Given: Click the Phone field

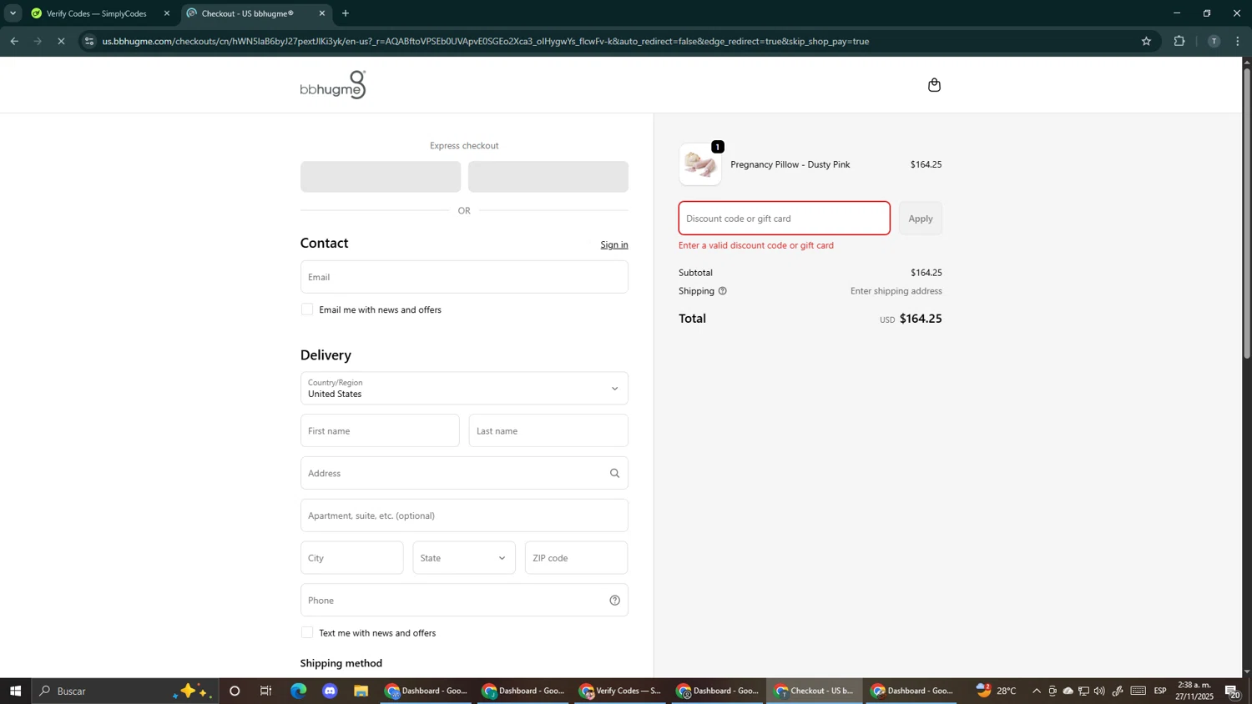Looking at the screenshot, I should pos(464,601).
